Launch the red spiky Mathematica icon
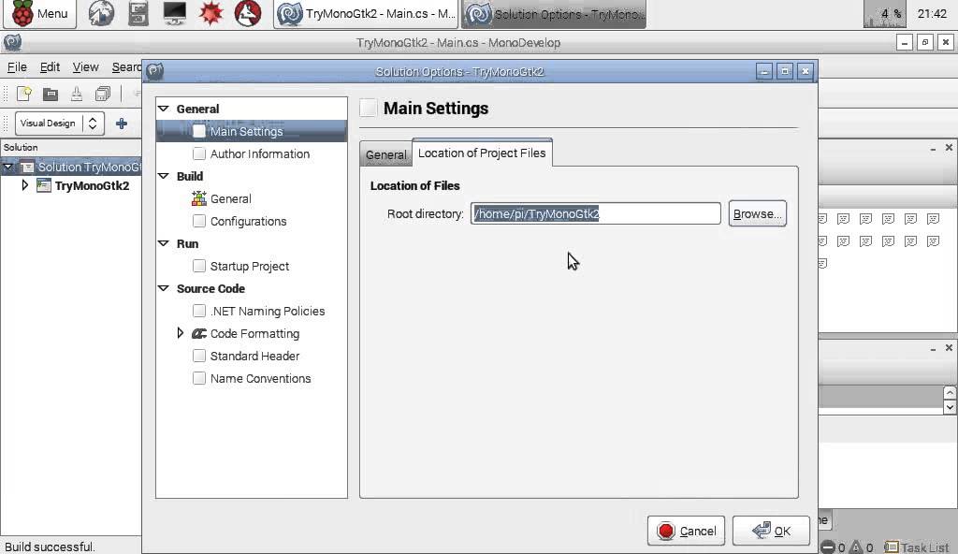The height and width of the screenshot is (554, 958). coord(210,13)
